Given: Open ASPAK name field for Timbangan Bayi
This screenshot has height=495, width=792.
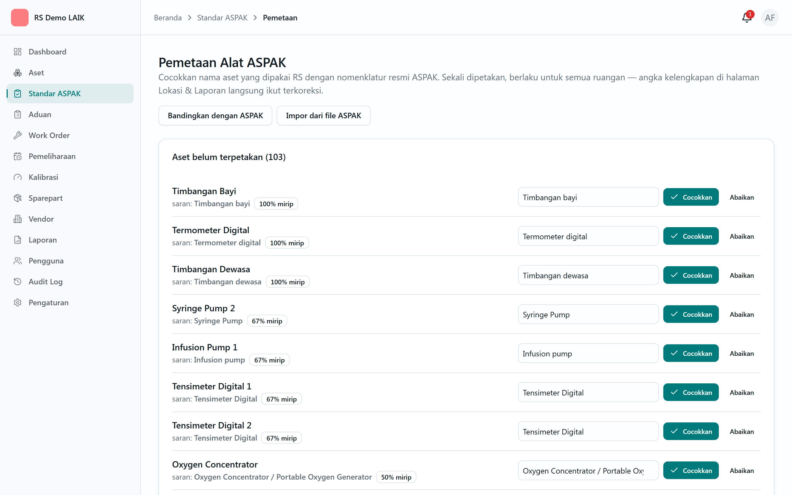Looking at the screenshot, I should click(588, 197).
